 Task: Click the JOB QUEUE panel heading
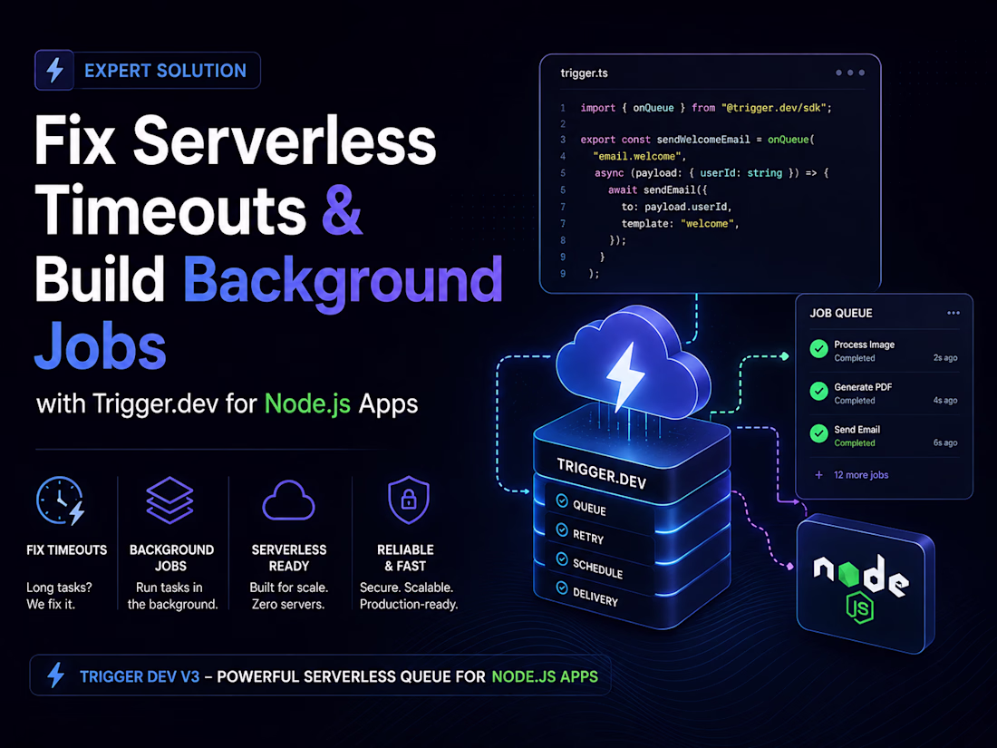pyautogui.click(x=840, y=313)
